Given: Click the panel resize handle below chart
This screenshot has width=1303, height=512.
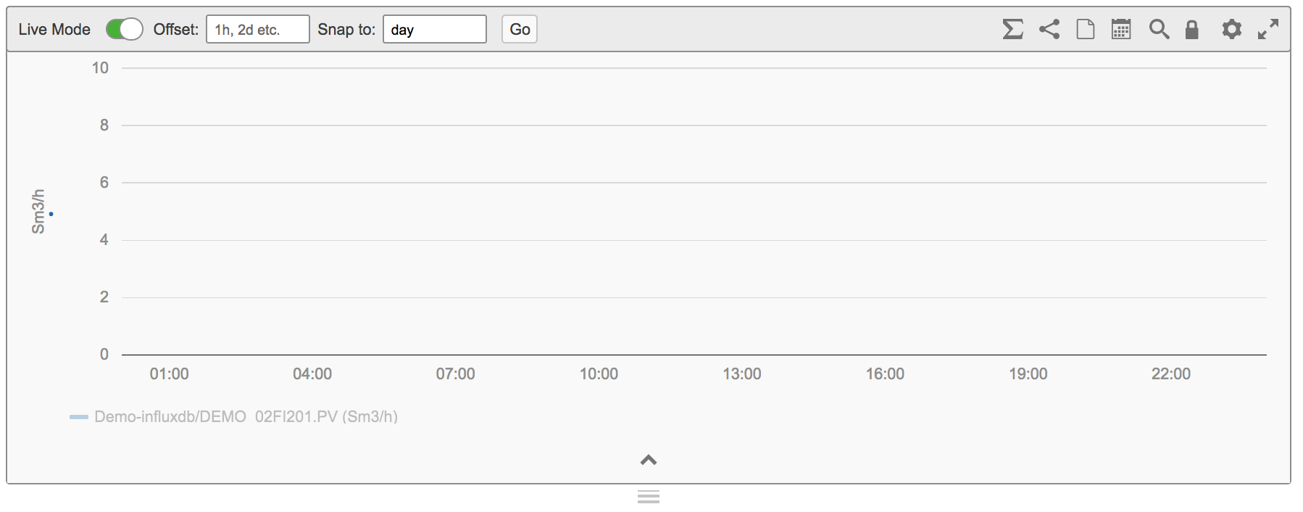Looking at the screenshot, I should click(x=649, y=497).
